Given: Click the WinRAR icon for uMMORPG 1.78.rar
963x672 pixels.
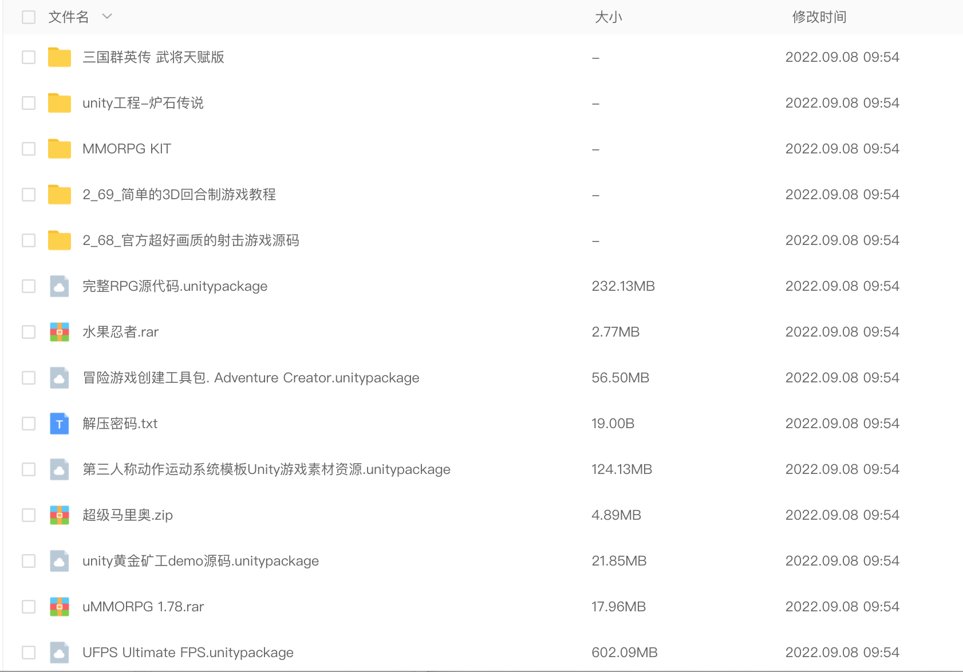Looking at the screenshot, I should (59, 606).
